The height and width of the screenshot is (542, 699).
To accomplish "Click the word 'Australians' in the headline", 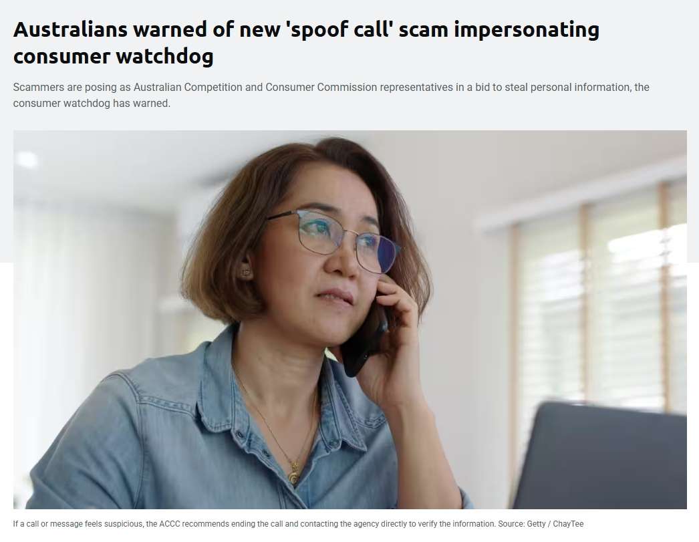I will (70, 29).
